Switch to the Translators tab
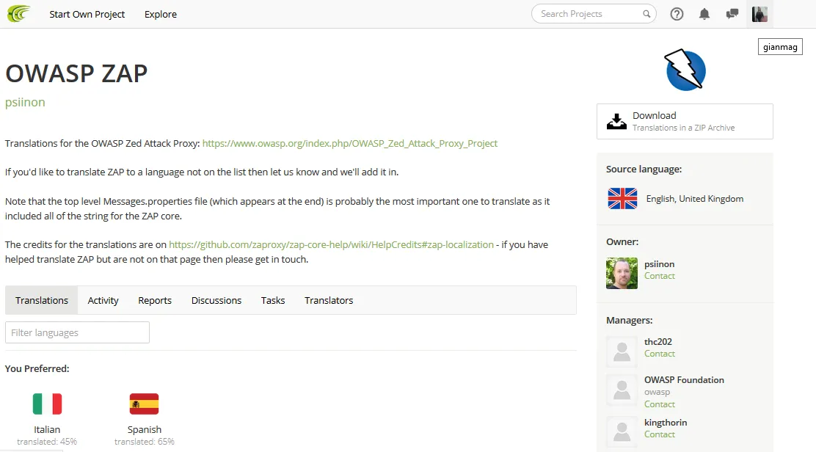 click(x=328, y=300)
